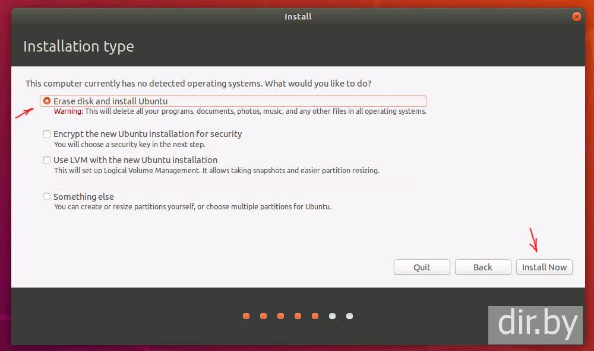
Task: Select Erase disk and install Ubuntu radio
Action: (x=46, y=101)
